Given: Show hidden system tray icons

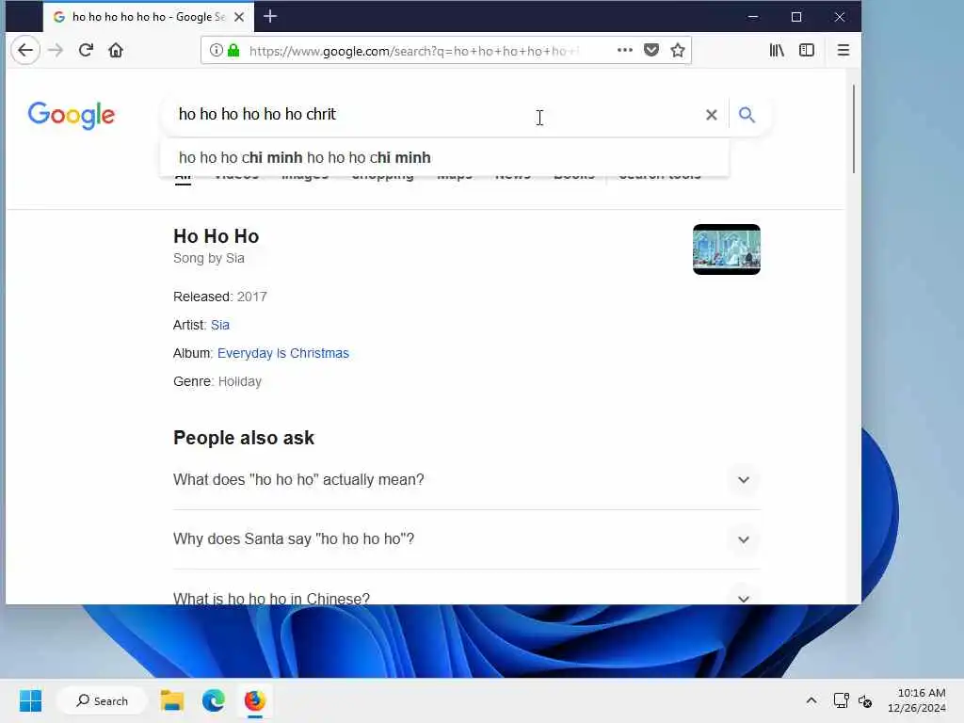Looking at the screenshot, I should [x=811, y=700].
